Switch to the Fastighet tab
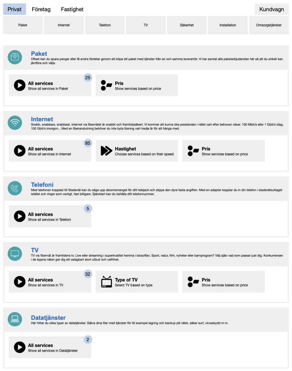292x371 pixels. [72, 9]
